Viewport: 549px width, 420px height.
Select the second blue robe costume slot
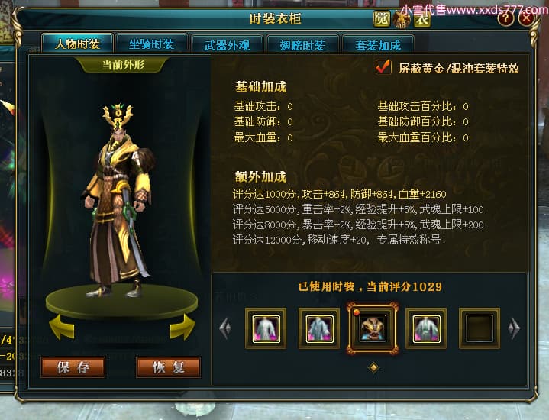[319, 328]
